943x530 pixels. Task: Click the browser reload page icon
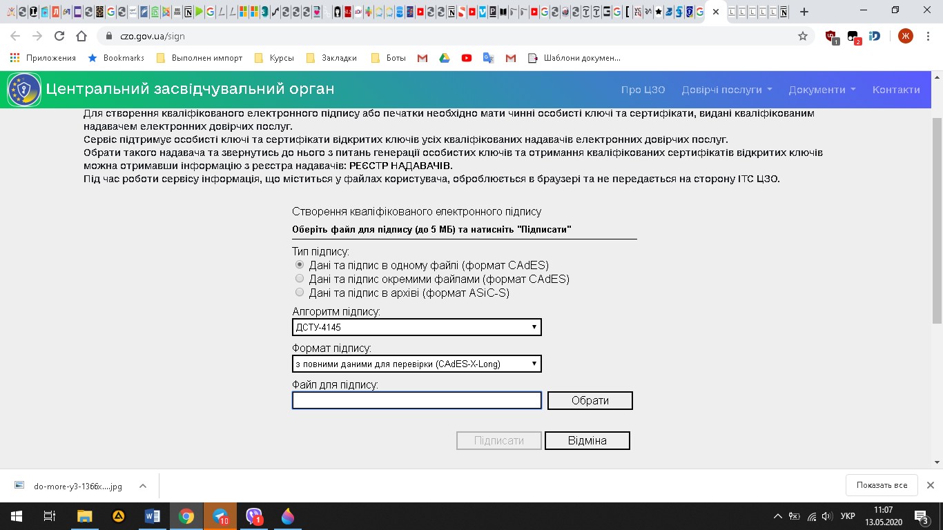pyautogui.click(x=59, y=36)
